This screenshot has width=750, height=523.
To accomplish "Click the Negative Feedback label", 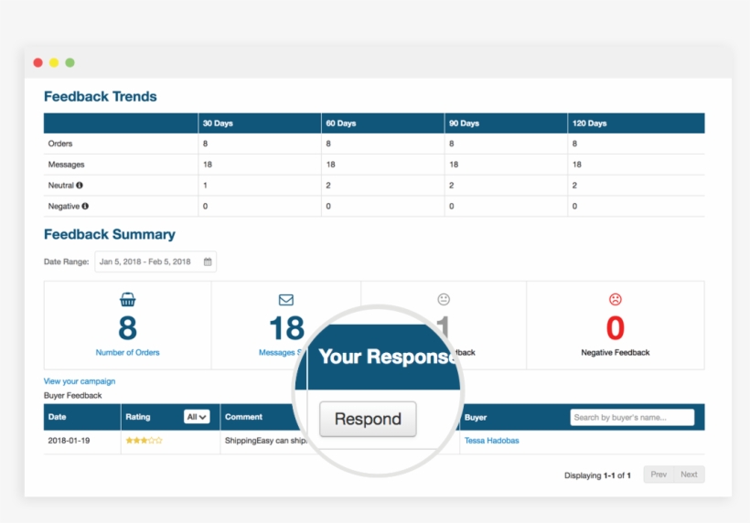I will 616,352.
